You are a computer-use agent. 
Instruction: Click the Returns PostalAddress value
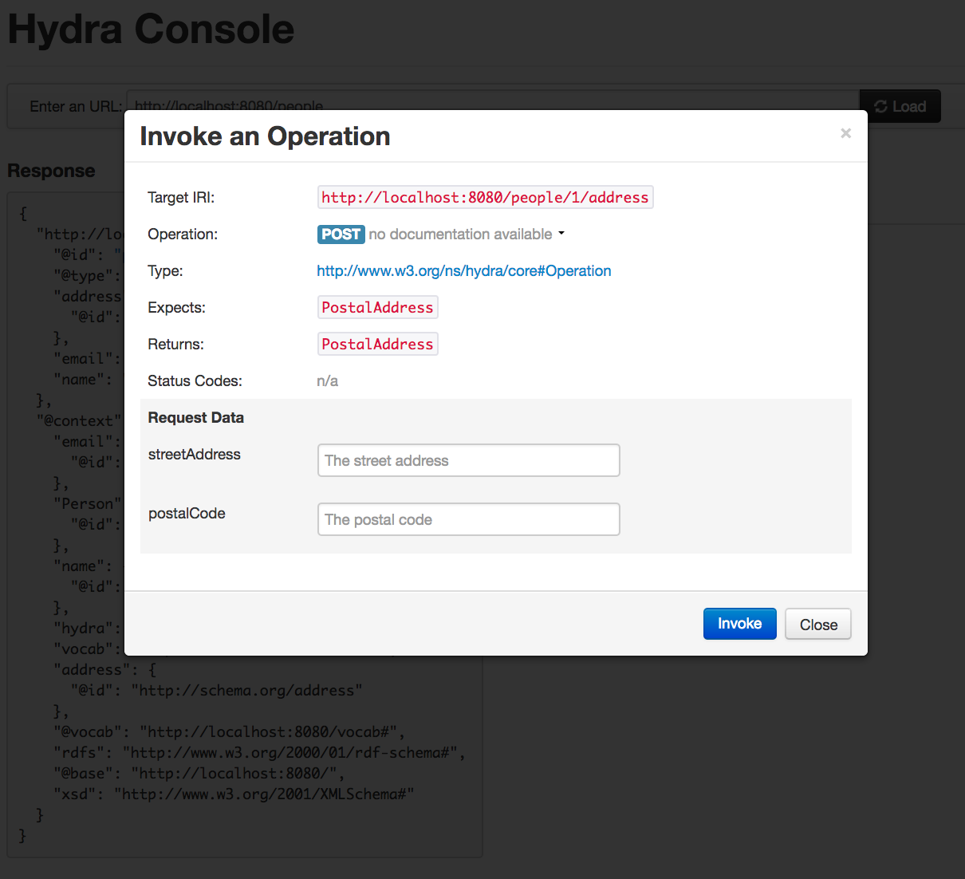tap(377, 344)
